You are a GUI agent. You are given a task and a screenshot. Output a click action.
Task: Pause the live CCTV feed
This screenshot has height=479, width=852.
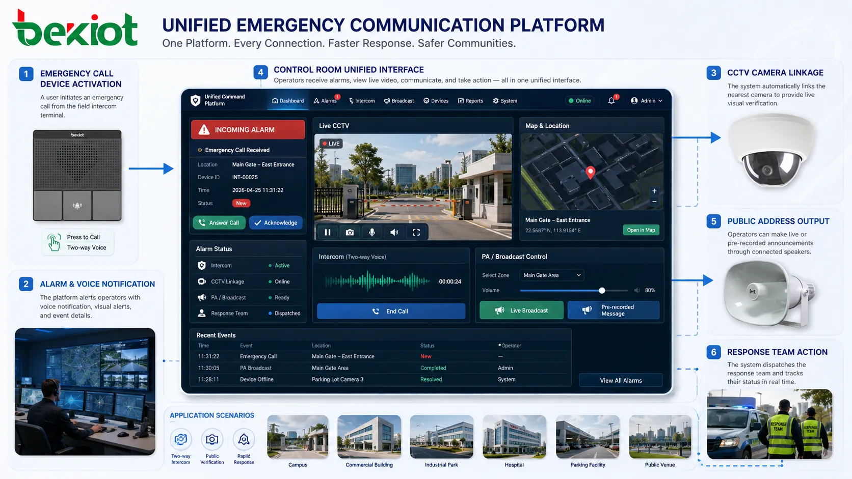pyautogui.click(x=328, y=232)
